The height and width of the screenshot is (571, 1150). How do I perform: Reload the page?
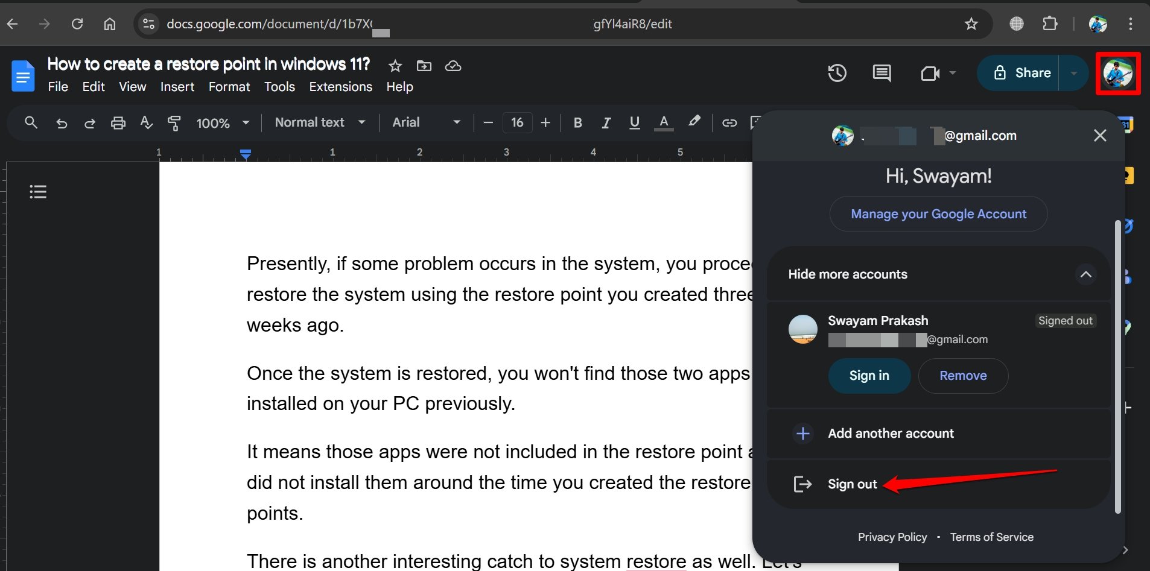[77, 24]
